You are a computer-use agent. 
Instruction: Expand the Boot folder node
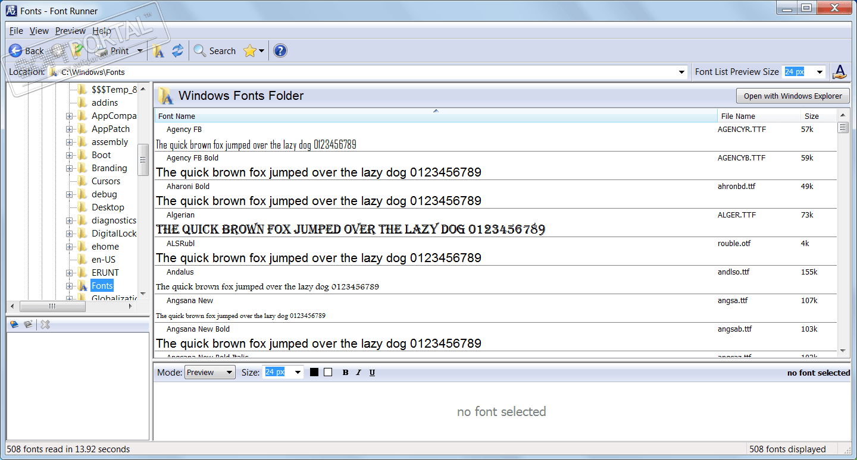69,155
